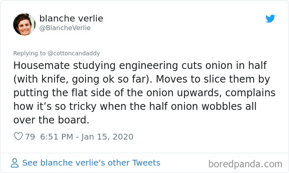Visit the @cottoncandaddy mention

72,53
